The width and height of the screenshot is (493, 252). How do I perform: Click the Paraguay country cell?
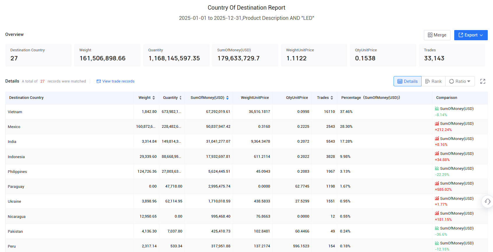click(69, 186)
